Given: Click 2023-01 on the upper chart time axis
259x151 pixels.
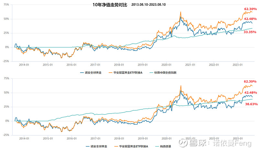Looking at the screenshot, I should coord(238,65).
